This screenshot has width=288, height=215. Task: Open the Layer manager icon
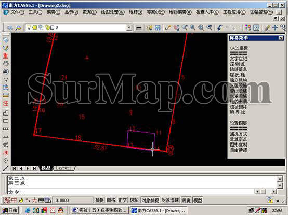pyautogui.click(x=10, y=27)
